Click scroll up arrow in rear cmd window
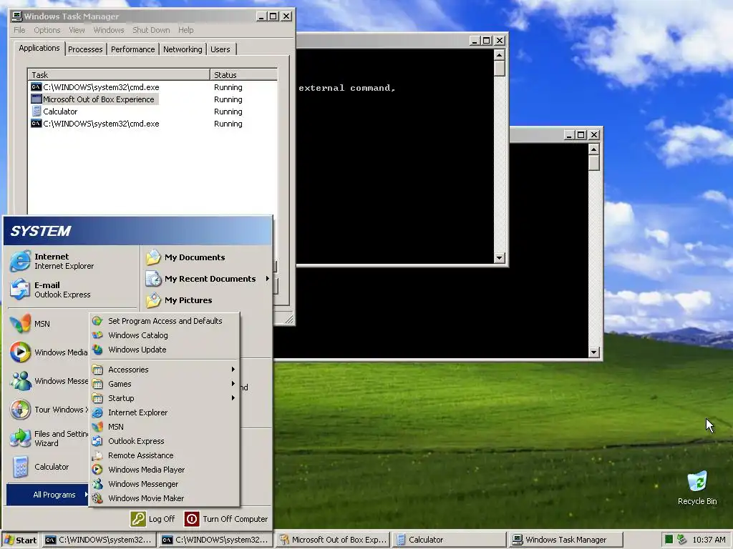The width and height of the screenshot is (733, 549). click(x=593, y=149)
